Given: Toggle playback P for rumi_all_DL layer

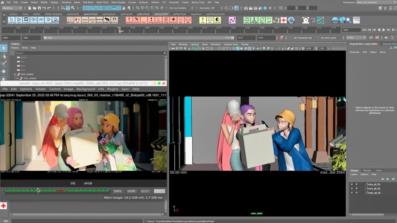Looking at the screenshot, I should [x=357, y=188].
